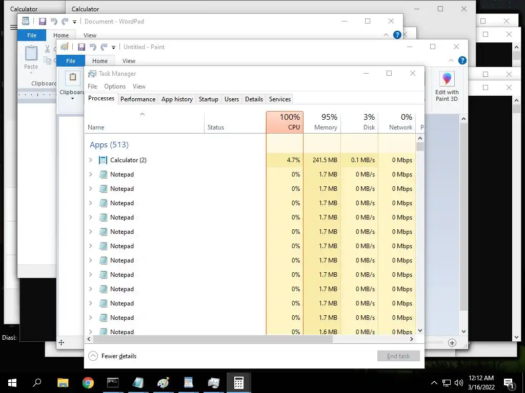Sort processes by Network column header
525x393 pixels.
click(x=397, y=122)
